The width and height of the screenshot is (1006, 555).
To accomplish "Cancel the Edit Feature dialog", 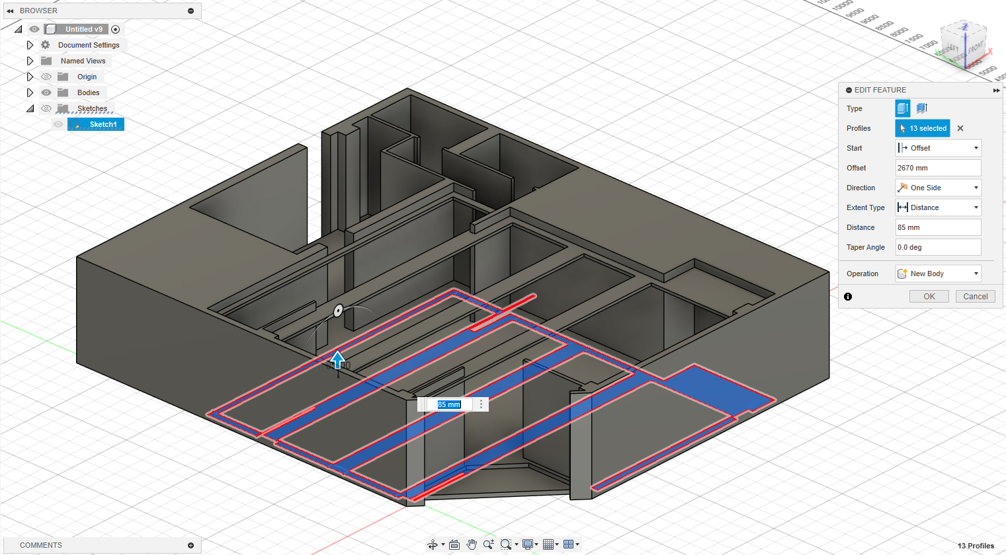I will coord(975,297).
